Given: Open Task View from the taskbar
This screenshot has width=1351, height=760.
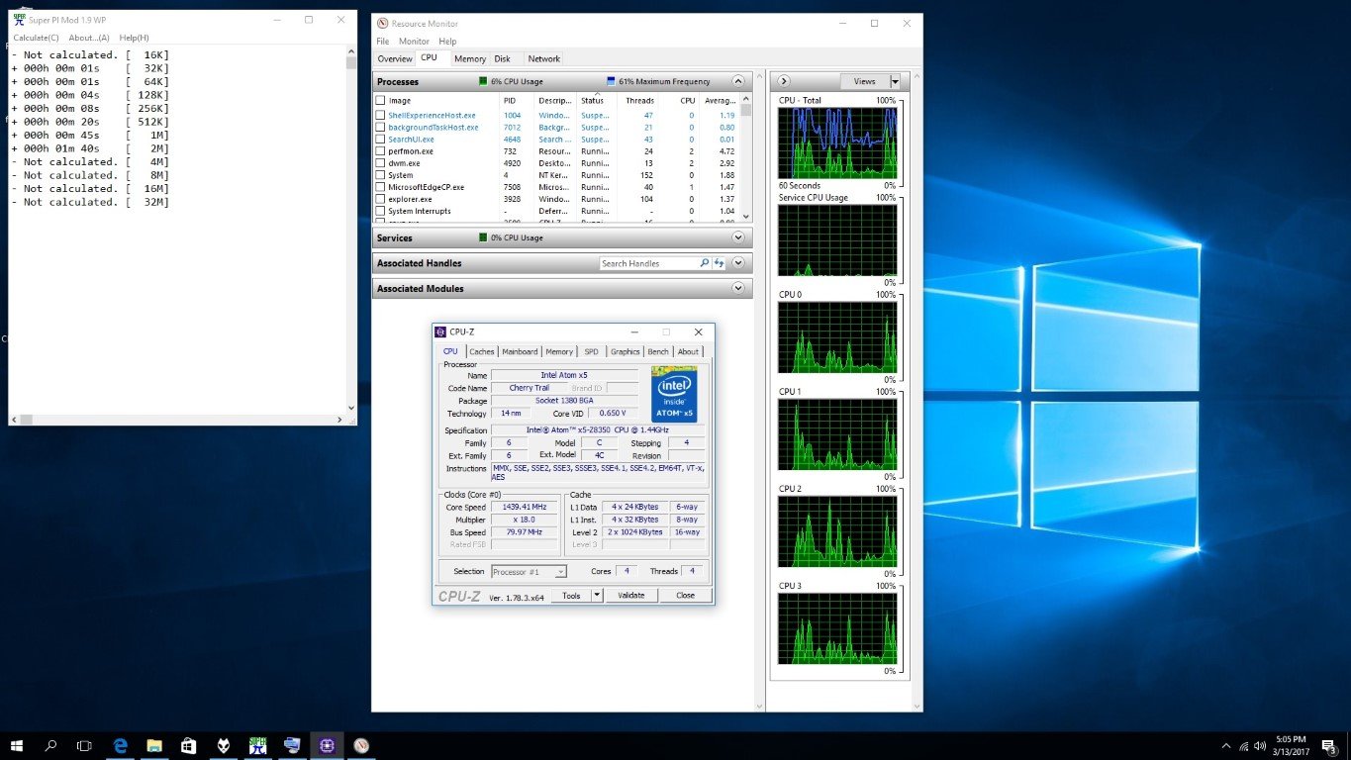Looking at the screenshot, I should pos(85,745).
